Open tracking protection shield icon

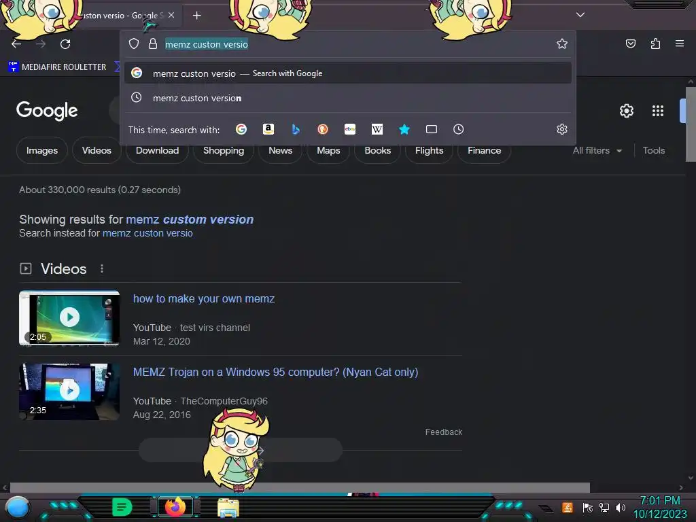tap(134, 43)
